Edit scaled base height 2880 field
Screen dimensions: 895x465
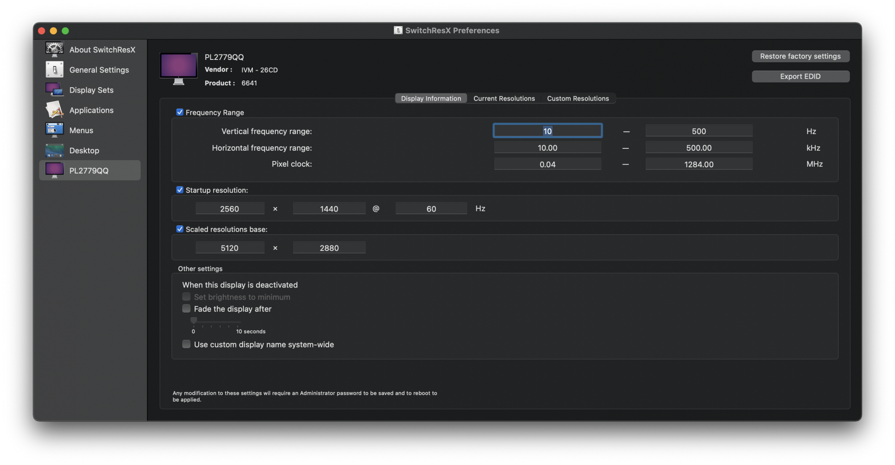coord(329,248)
